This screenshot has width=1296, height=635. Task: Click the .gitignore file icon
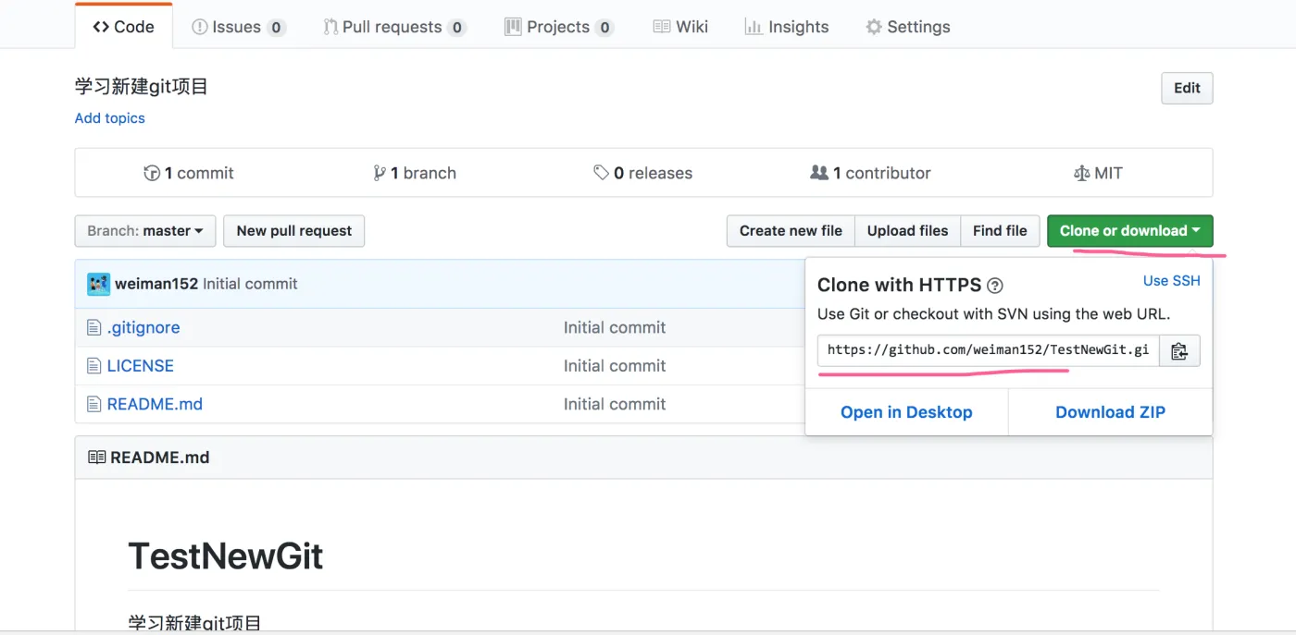(93, 327)
